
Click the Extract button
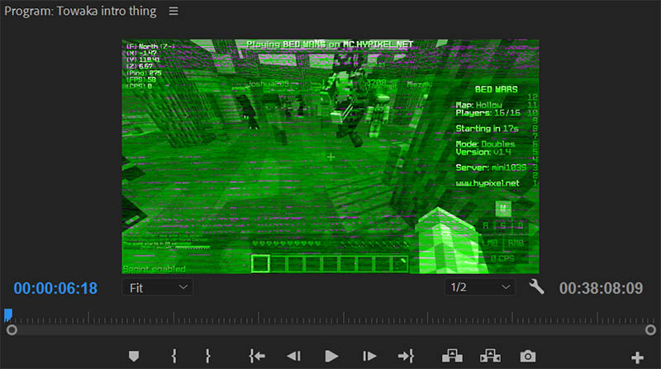[490, 357]
